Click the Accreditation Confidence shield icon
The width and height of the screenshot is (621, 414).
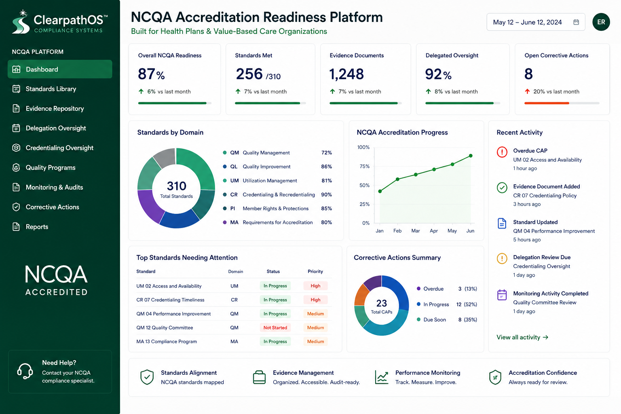(495, 377)
